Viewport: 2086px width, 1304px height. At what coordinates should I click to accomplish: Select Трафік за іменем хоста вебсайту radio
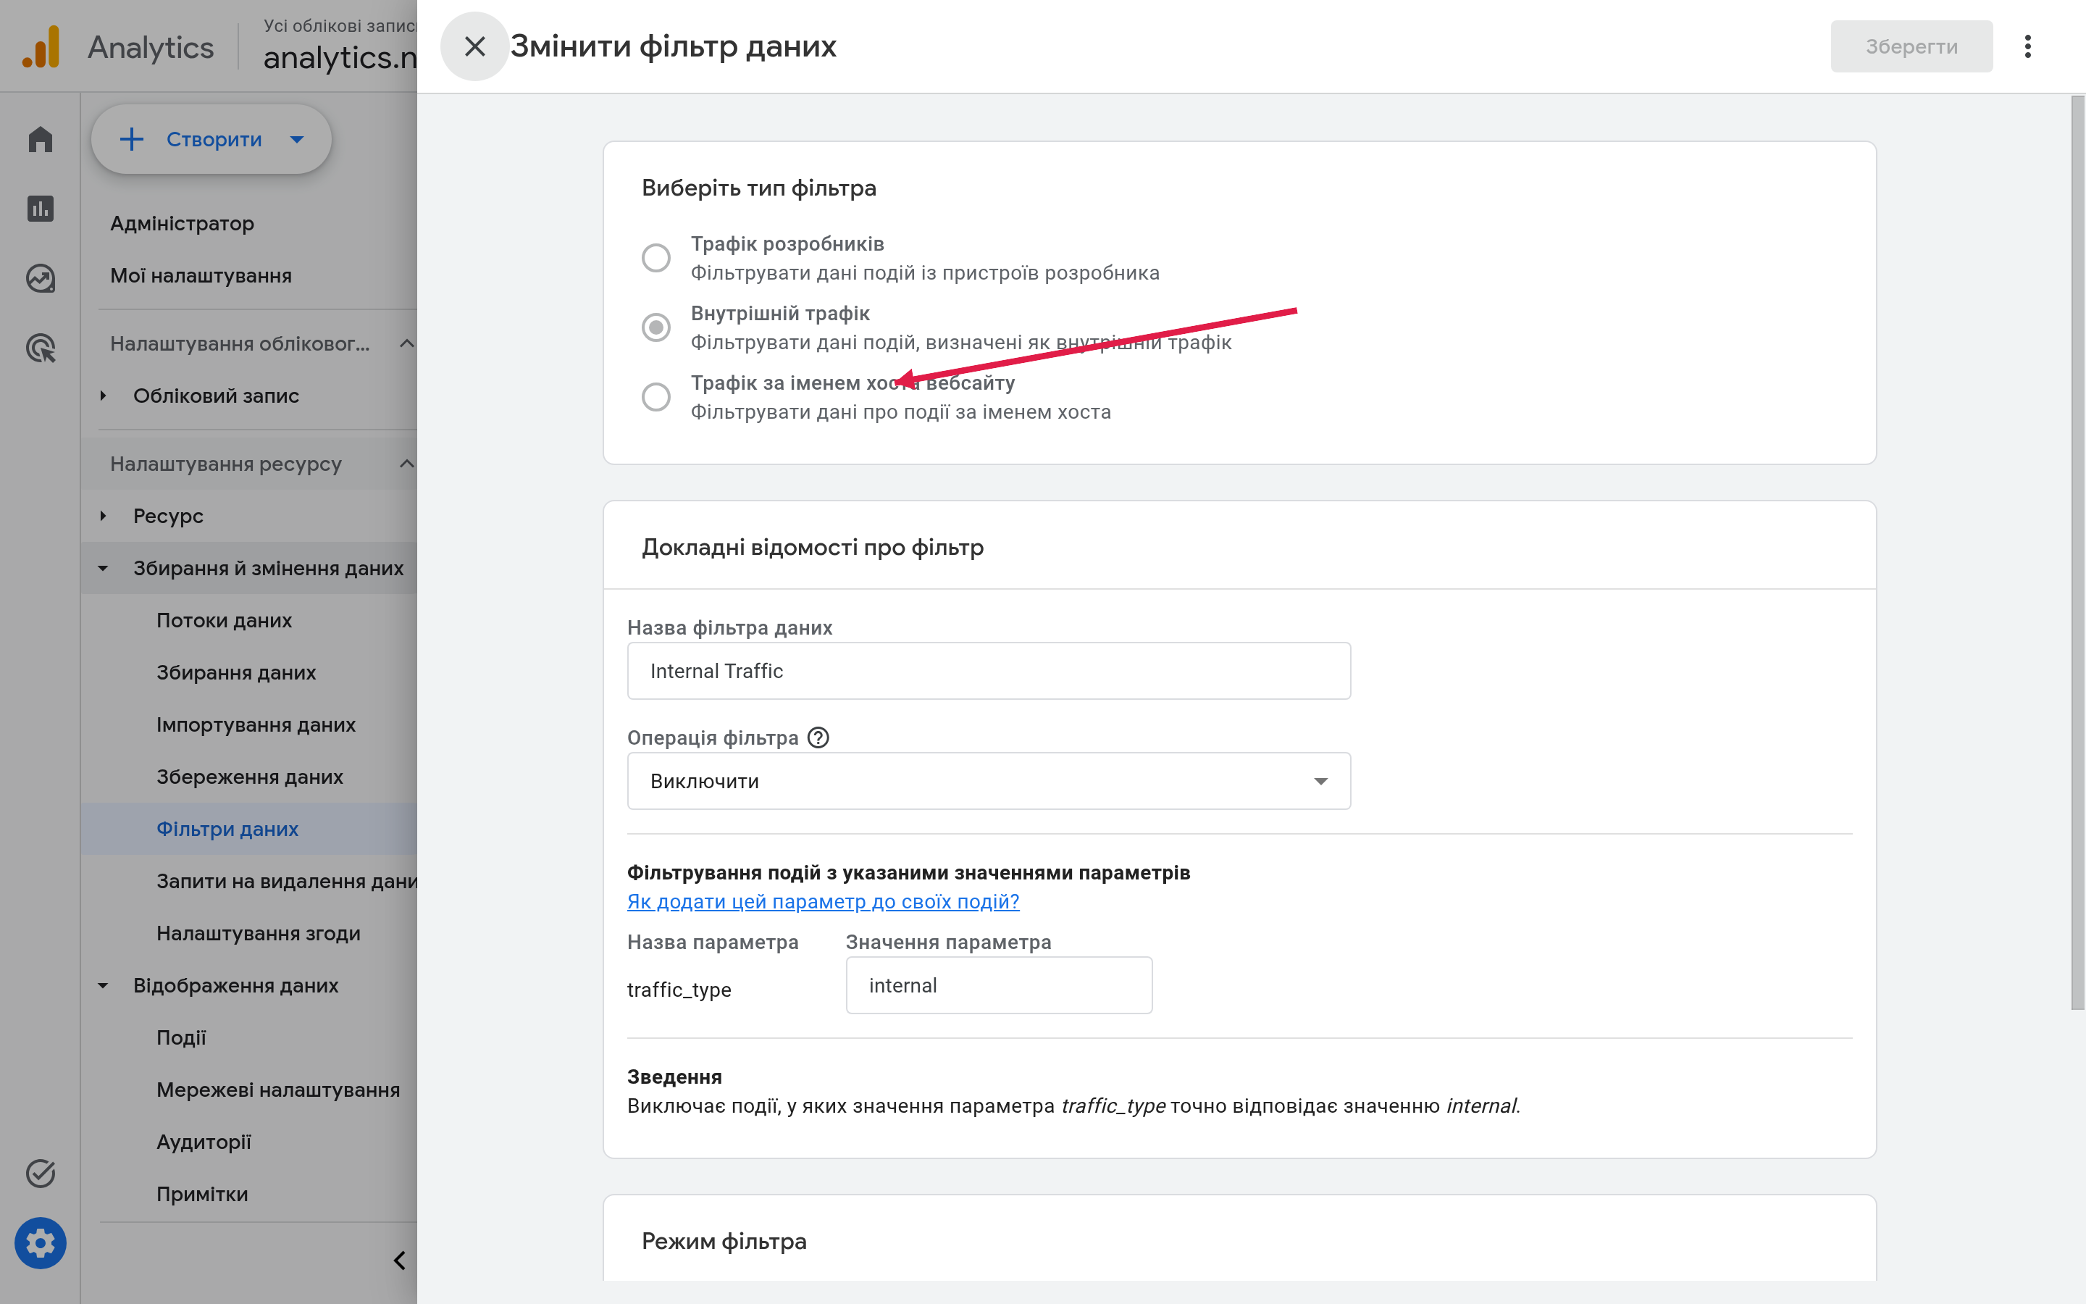(x=656, y=397)
